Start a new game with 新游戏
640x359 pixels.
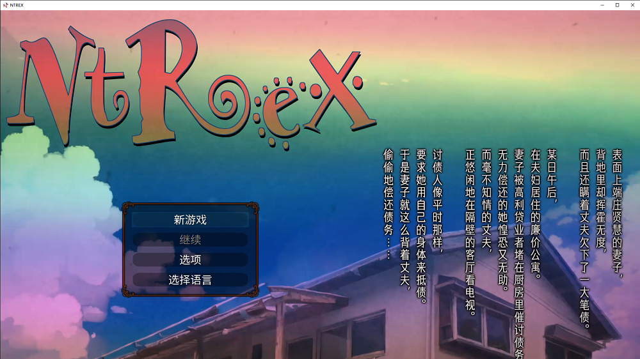[x=190, y=220]
